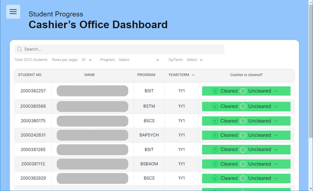Expand the Program filter dropdown
Screen dimensions: 313x191
coord(139,60)
